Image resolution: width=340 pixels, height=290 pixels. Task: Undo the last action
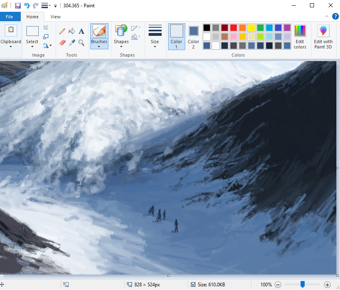pyautogui.click(x=27, y=5)
